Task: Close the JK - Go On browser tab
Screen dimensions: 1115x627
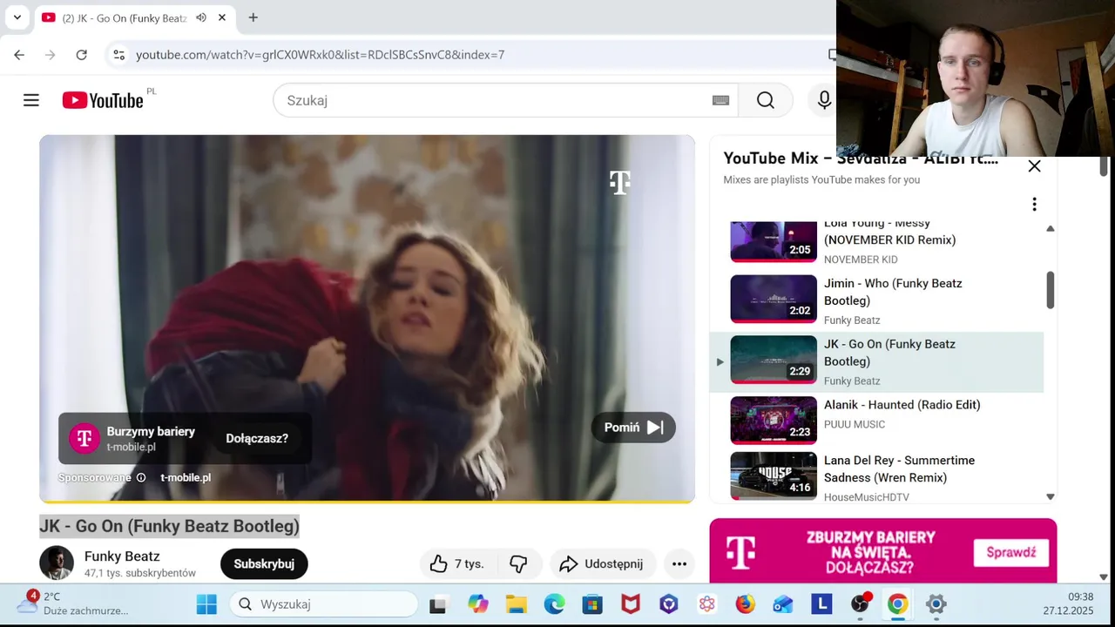Action: pyautogui.click(x=222, y=17)
